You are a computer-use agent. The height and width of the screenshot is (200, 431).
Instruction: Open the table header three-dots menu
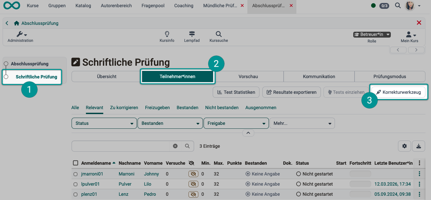click(420, 163)
